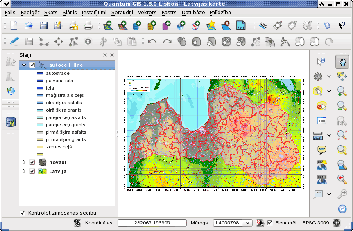Viewport: 353px width, 231px height.
Task: Open the Spraudņi menu
Action: pyautogui.click(x=122, y=13)
